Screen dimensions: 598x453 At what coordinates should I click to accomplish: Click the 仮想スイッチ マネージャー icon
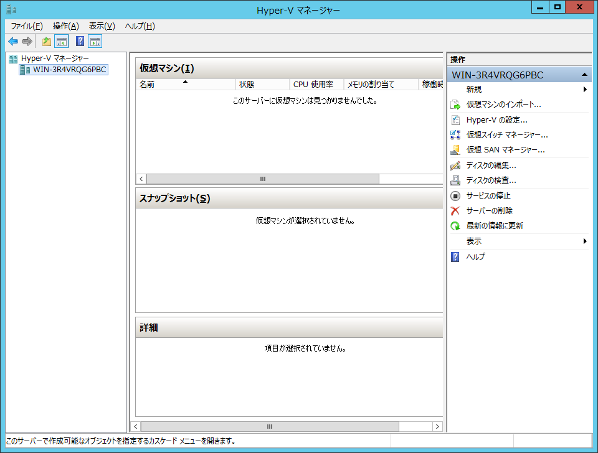455,135
